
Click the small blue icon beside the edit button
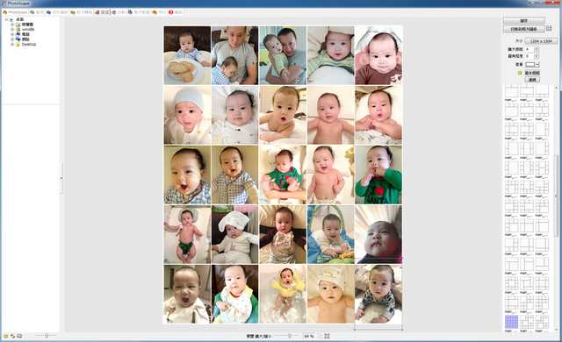coord(549,28)
